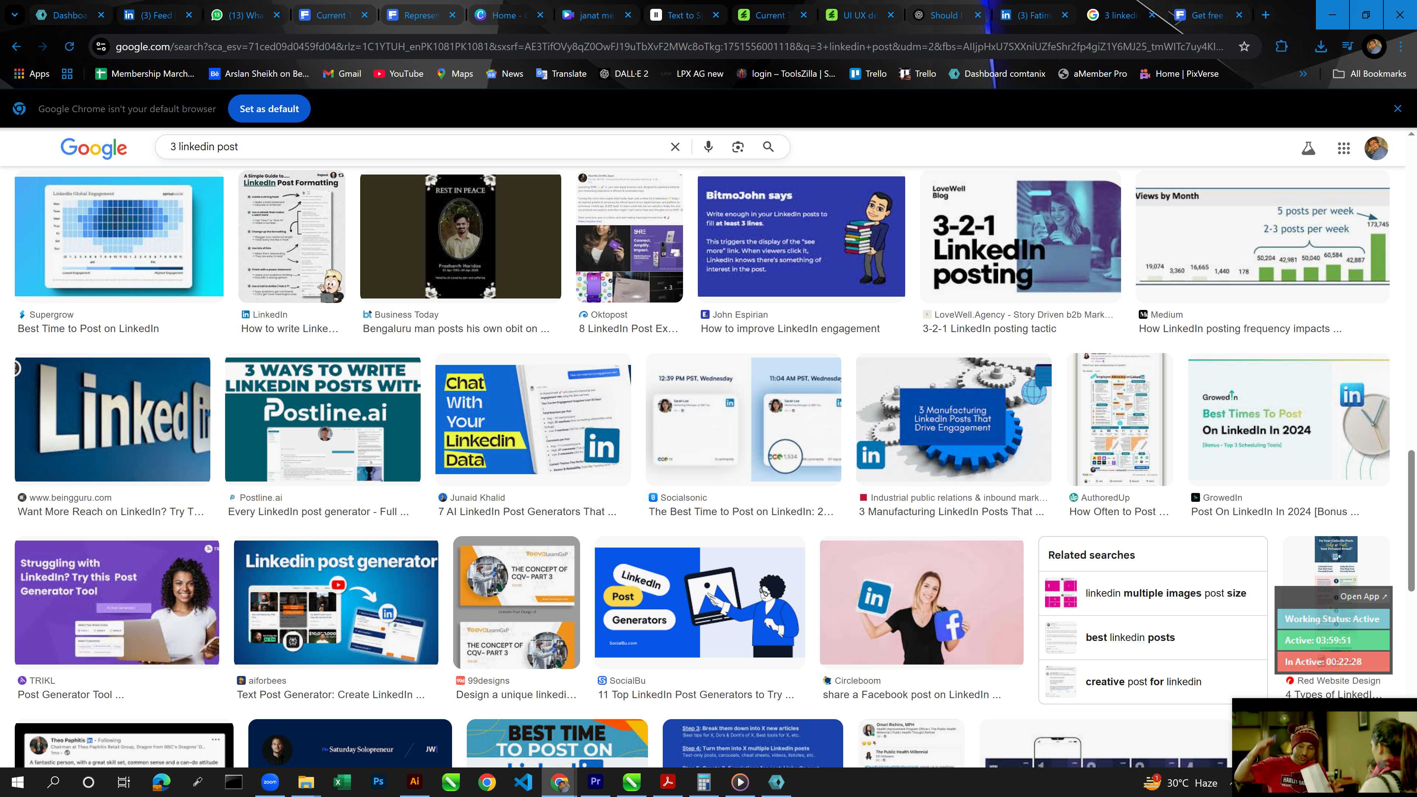The image size is (1417, 797).
Task: Open Maps bookmark
Action: tap(455, 74)
